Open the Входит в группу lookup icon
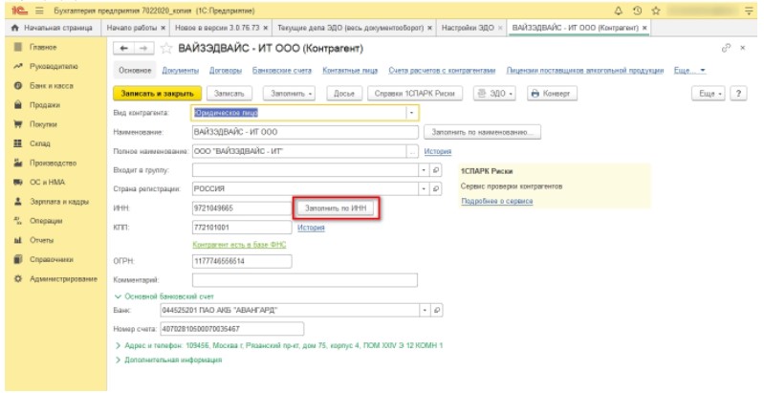Screen dimensions: 764x393 click(x=436, y=170)
